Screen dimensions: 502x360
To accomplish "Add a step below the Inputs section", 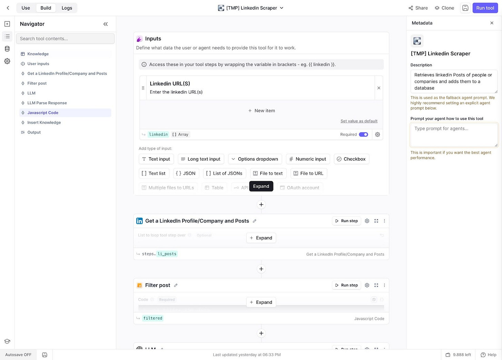I will (x=261, y=205).
